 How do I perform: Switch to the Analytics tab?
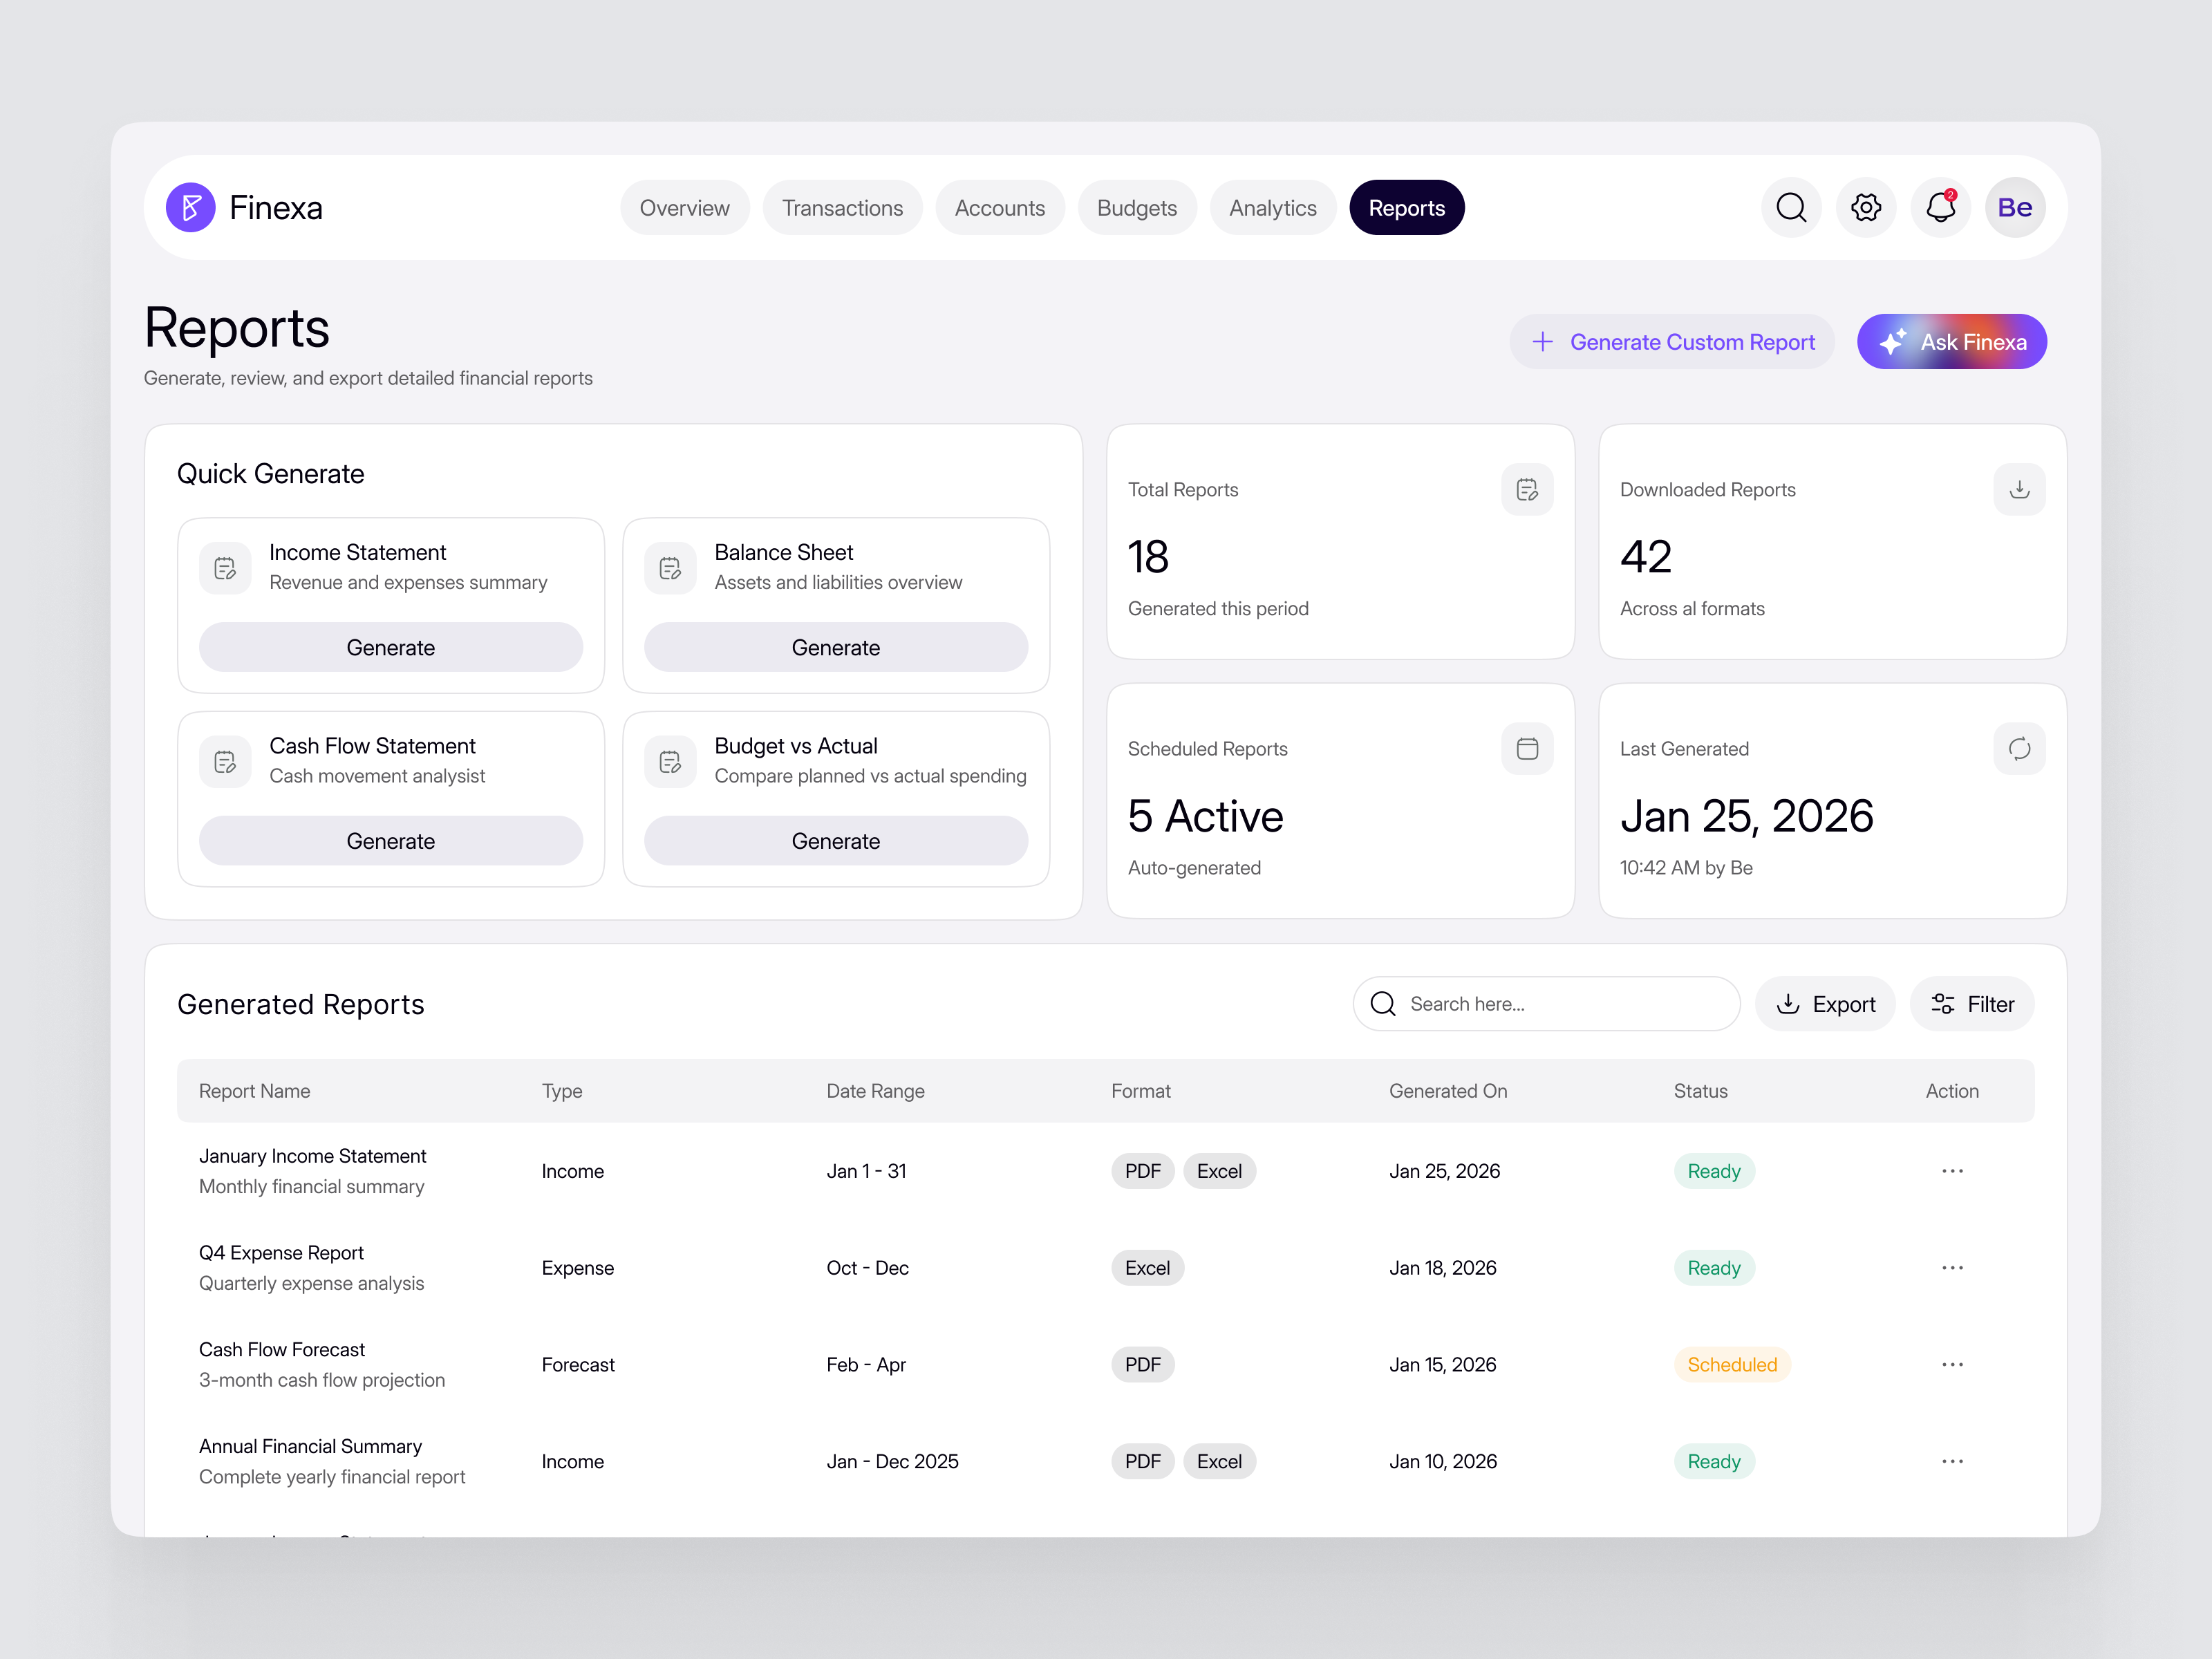point(1272,207)
